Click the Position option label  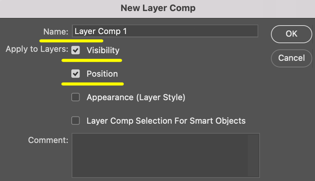coord(102,74)
